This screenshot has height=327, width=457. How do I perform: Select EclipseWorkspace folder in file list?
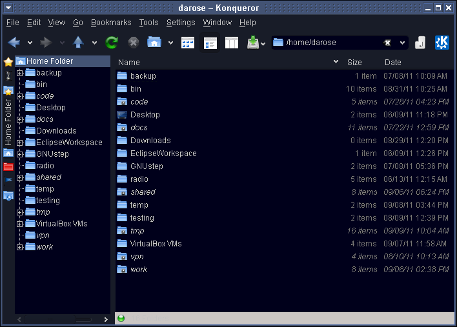163,154
